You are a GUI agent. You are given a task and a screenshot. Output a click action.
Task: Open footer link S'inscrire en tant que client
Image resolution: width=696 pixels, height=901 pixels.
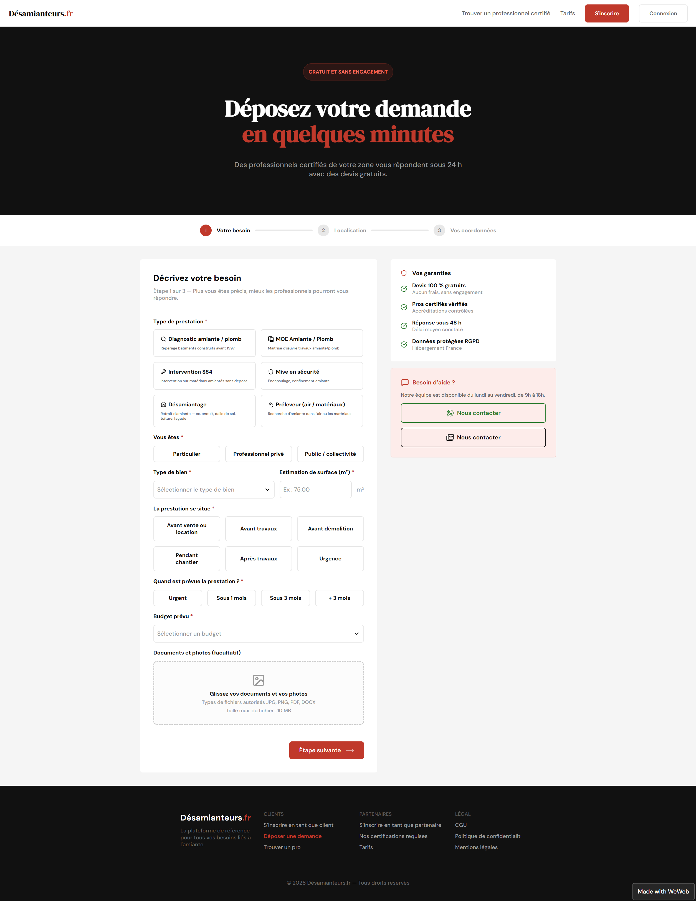[298, 825]
